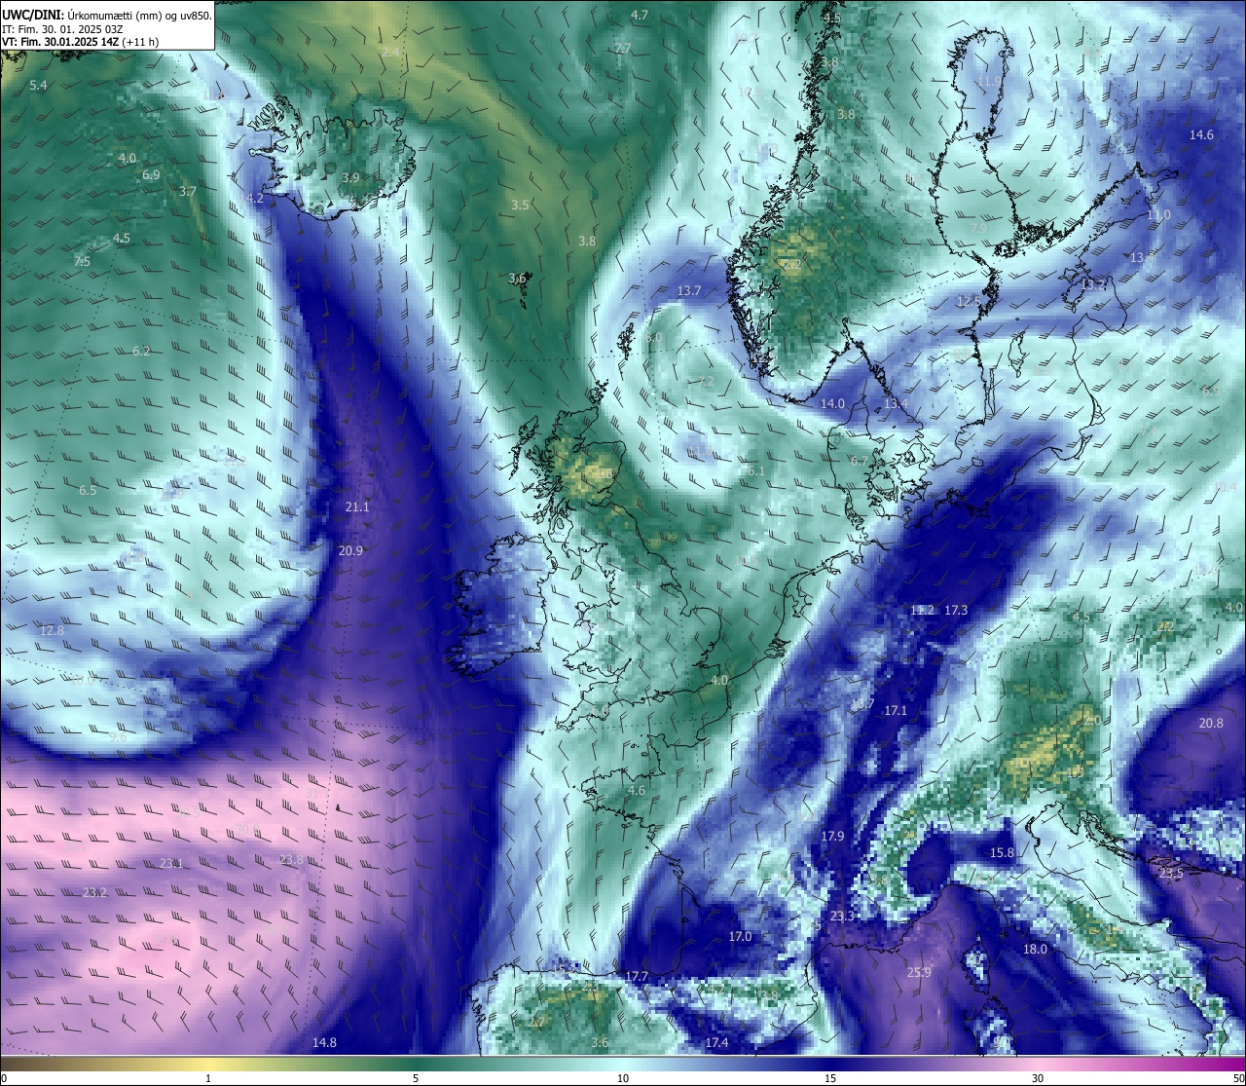This screenshot has height=1086, width=1246.
Task: Click the map value '23.1'
Action: coord(171,864)
